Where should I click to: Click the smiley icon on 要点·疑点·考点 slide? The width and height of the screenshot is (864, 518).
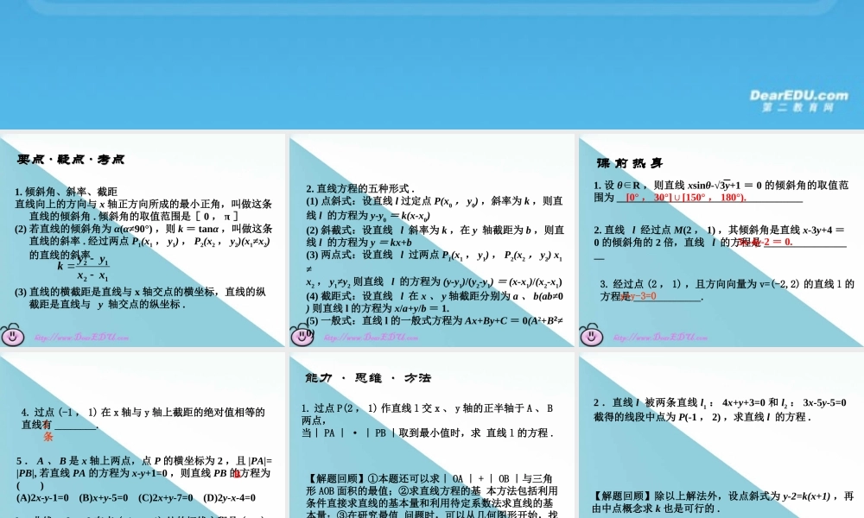tap(13, 334)
